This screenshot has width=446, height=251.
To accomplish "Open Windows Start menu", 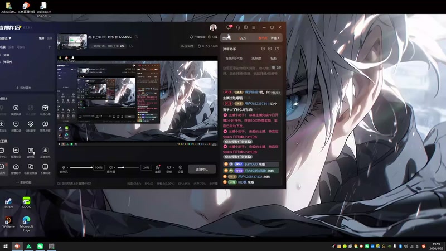I will (6, 246).
